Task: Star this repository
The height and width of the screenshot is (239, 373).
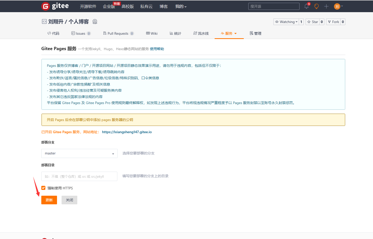Action: [312, 22]
